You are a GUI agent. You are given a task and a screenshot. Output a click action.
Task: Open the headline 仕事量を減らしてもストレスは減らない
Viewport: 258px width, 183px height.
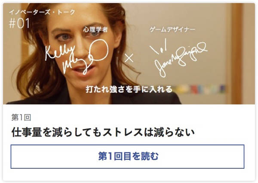click(103, 133)
